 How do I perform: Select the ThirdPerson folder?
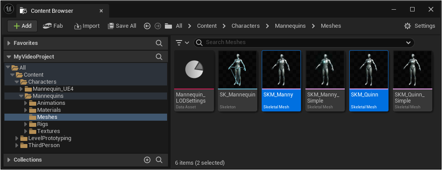click(x=86, y=145)
